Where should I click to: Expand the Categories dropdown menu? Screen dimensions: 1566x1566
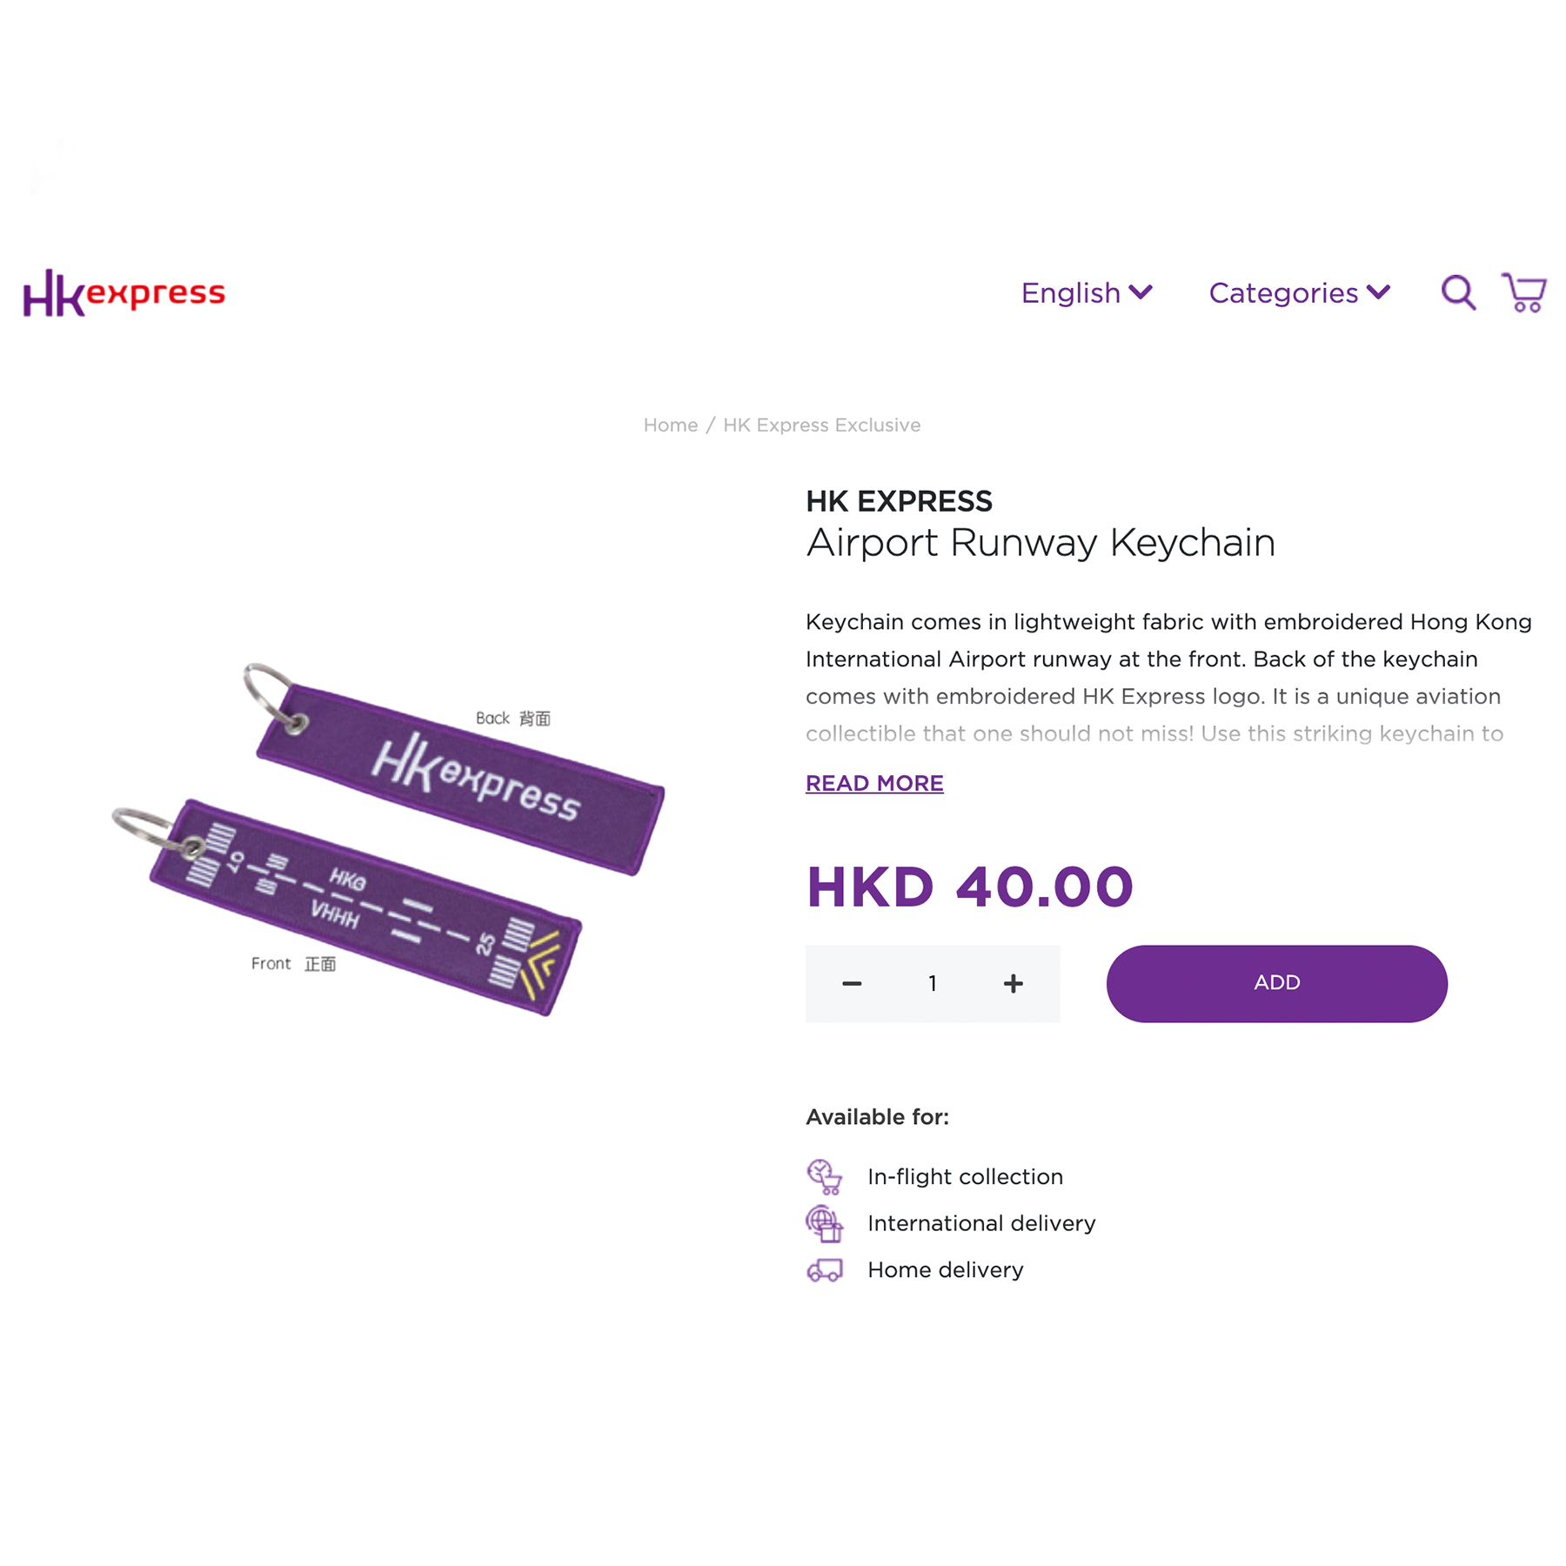click(1300, 293)
